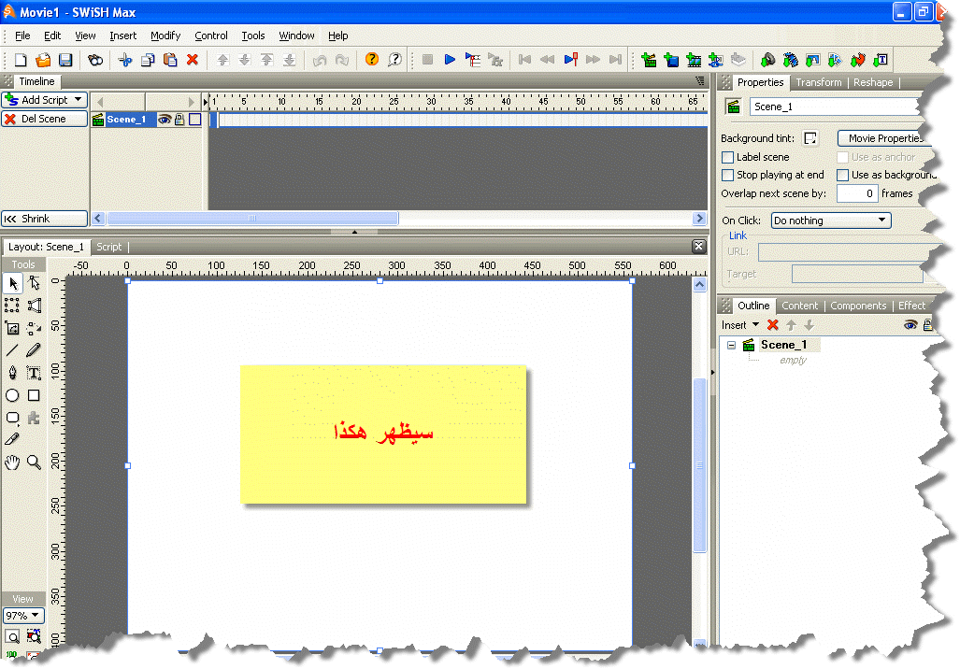Open the Background tint color picker
The width and height of the screenshot is (960, 669).
(x=810, y=138)
